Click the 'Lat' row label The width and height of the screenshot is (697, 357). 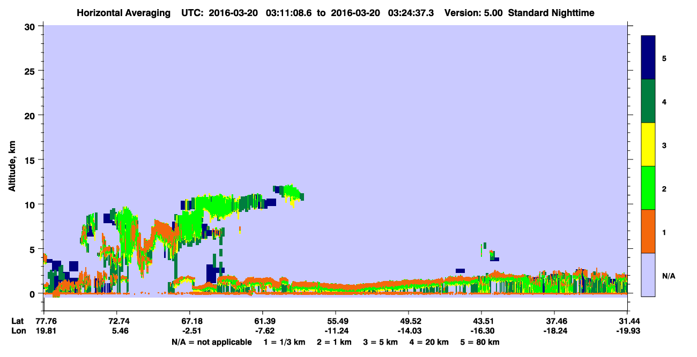click(x=18, y=321)
